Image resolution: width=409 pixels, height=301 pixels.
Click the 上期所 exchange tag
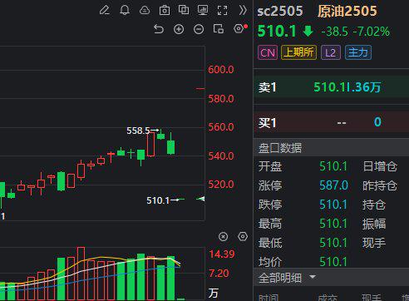tap(299, 52)
